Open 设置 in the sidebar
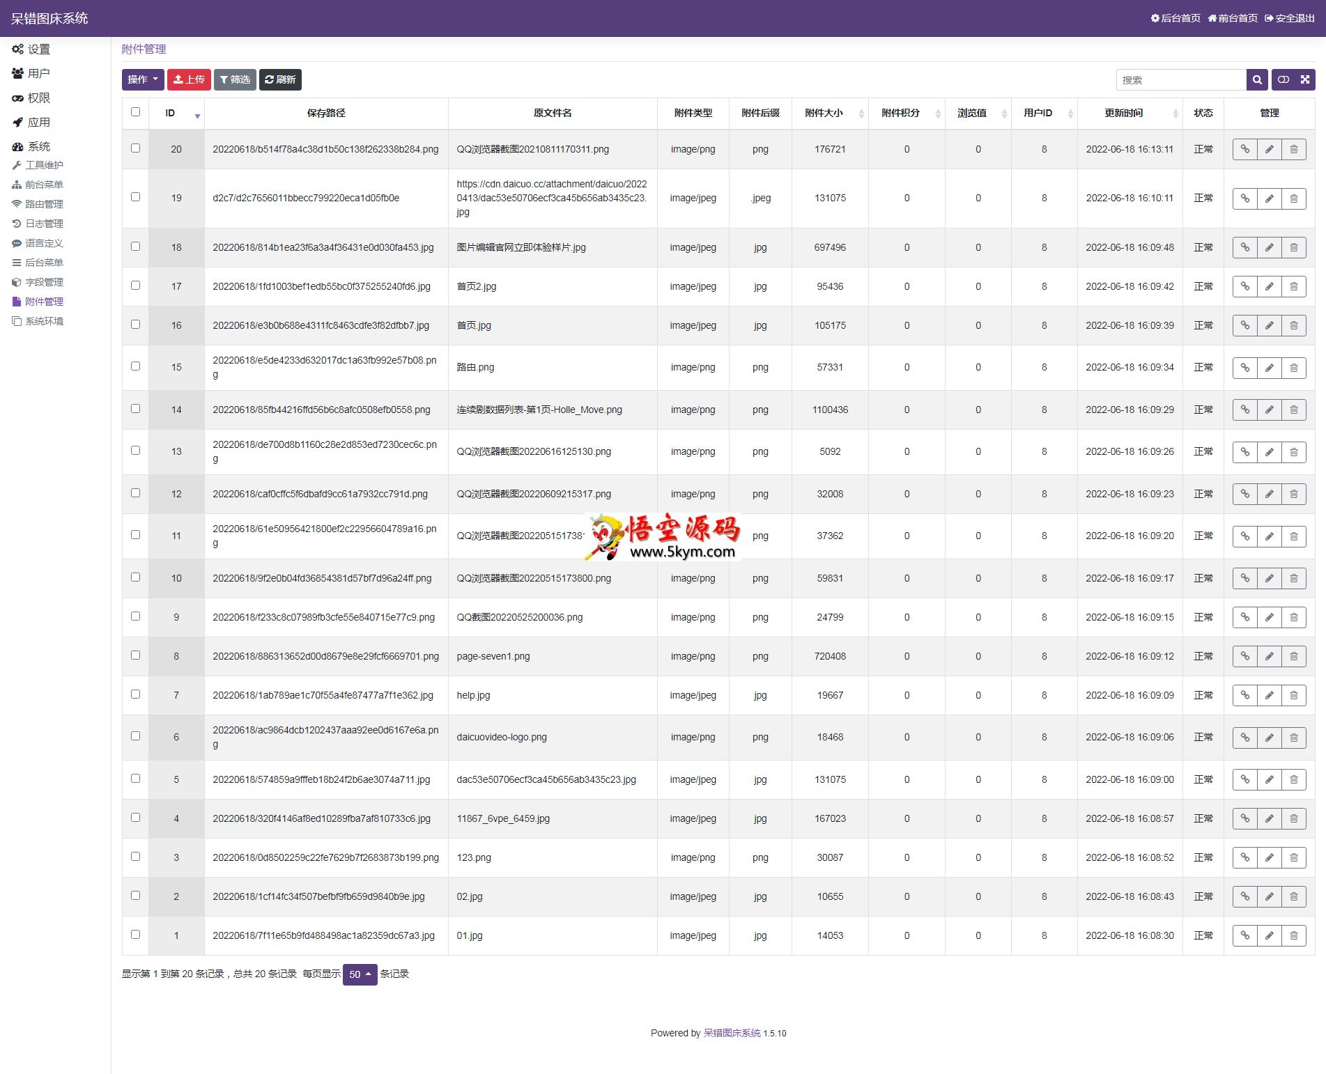Image resolution: width=1326 pixels, height=1074 pixels. [x=31, y=49]
